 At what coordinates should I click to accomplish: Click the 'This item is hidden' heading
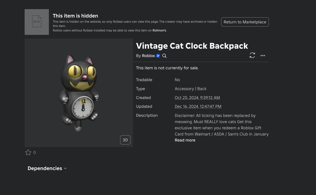pos(75,16)
